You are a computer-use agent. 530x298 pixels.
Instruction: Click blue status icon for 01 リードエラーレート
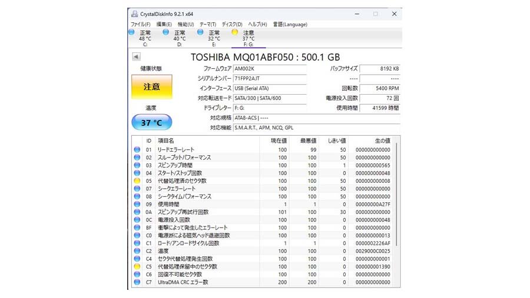pos(137,149)
